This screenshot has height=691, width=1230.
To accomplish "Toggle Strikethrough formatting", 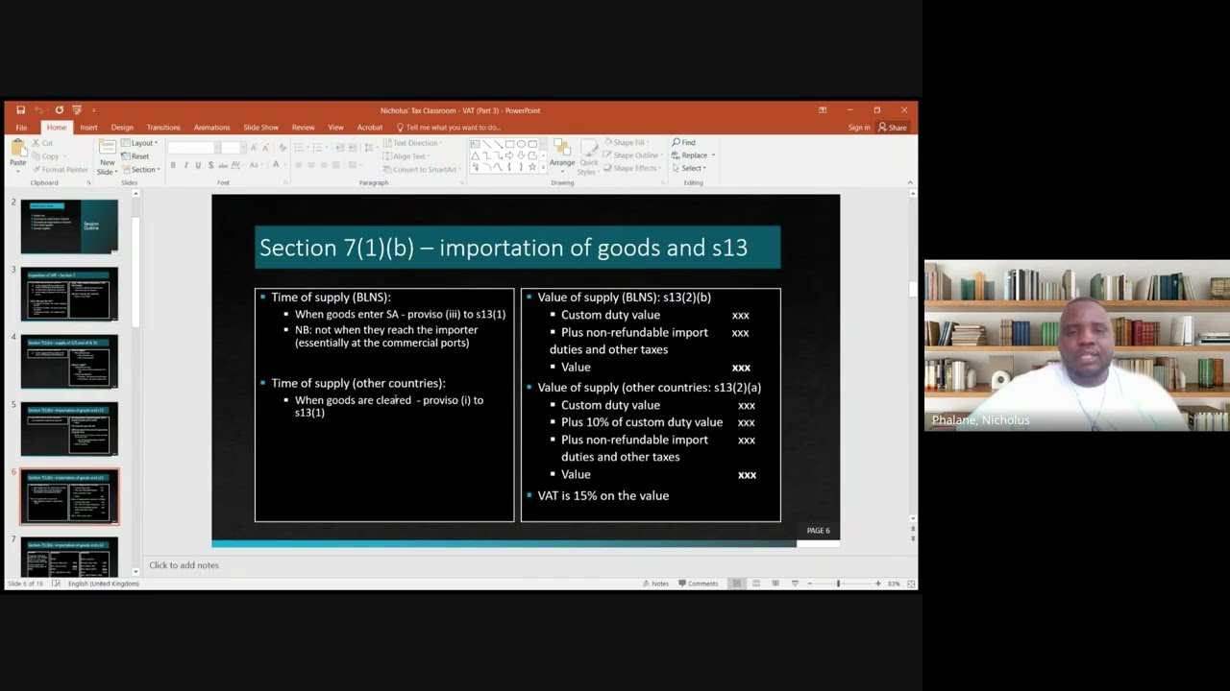I will (x=223, y=165).
